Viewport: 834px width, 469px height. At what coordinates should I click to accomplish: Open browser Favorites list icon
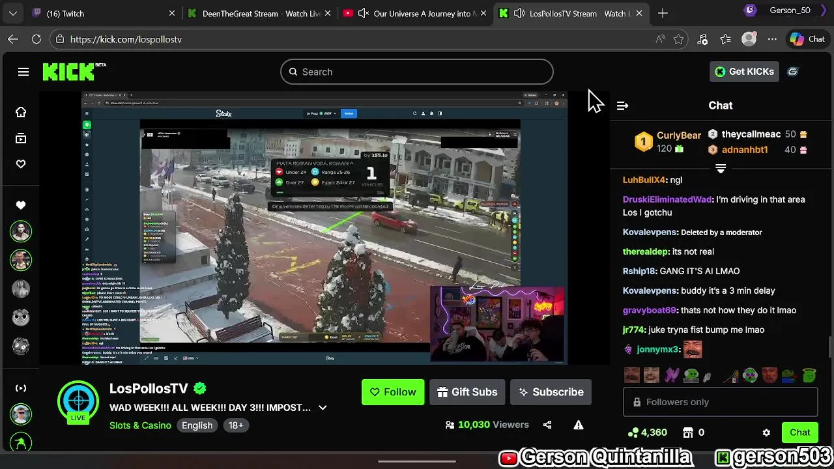pos(725,39)
